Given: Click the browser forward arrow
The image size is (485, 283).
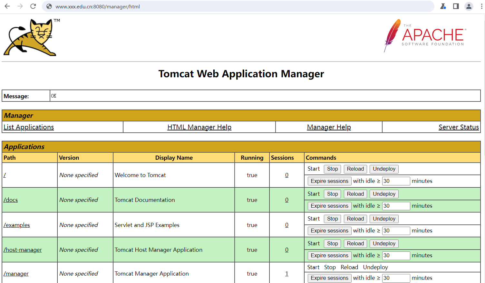Looking at the screenshot, I should 20,6.
